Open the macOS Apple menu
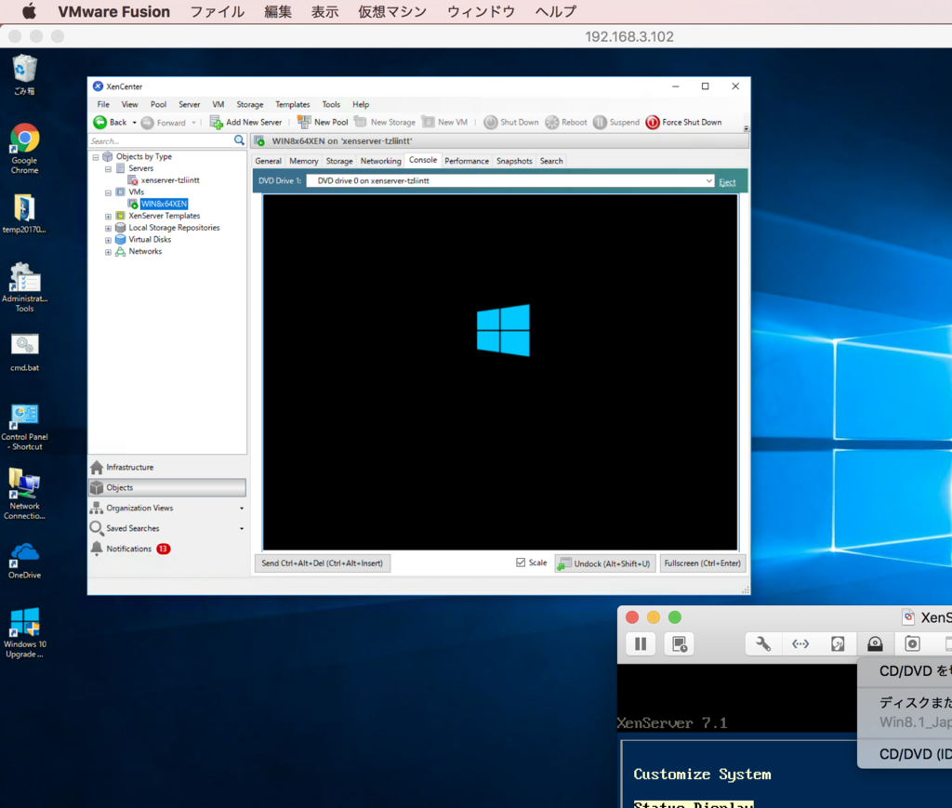 click(x=29, y=11)
